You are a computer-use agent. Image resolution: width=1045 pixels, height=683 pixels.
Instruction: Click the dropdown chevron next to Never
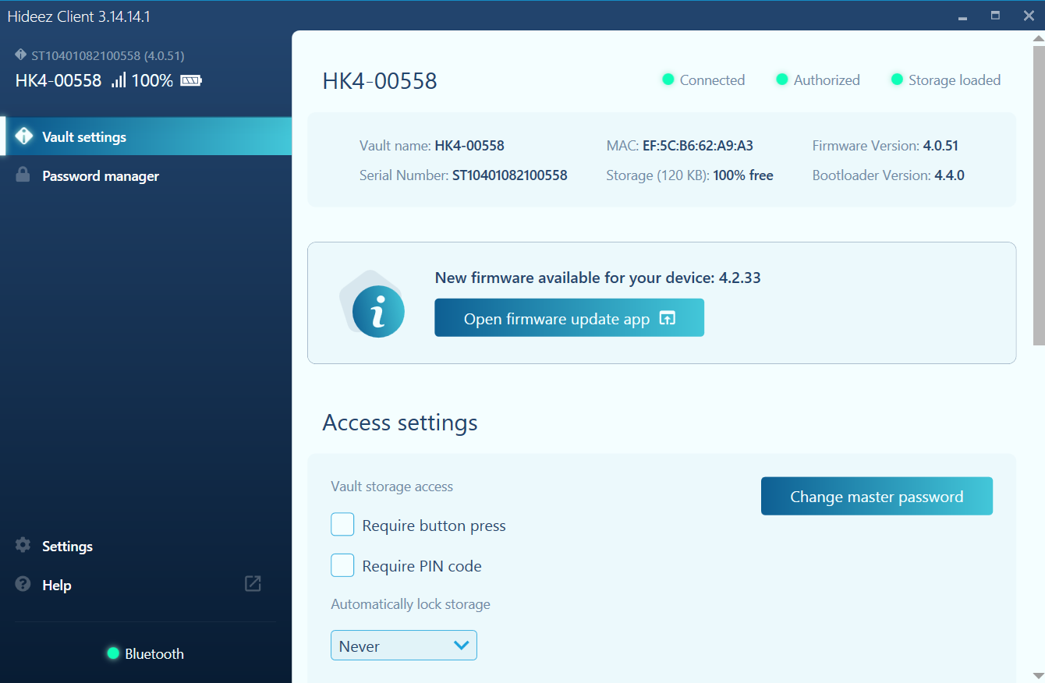461,646
